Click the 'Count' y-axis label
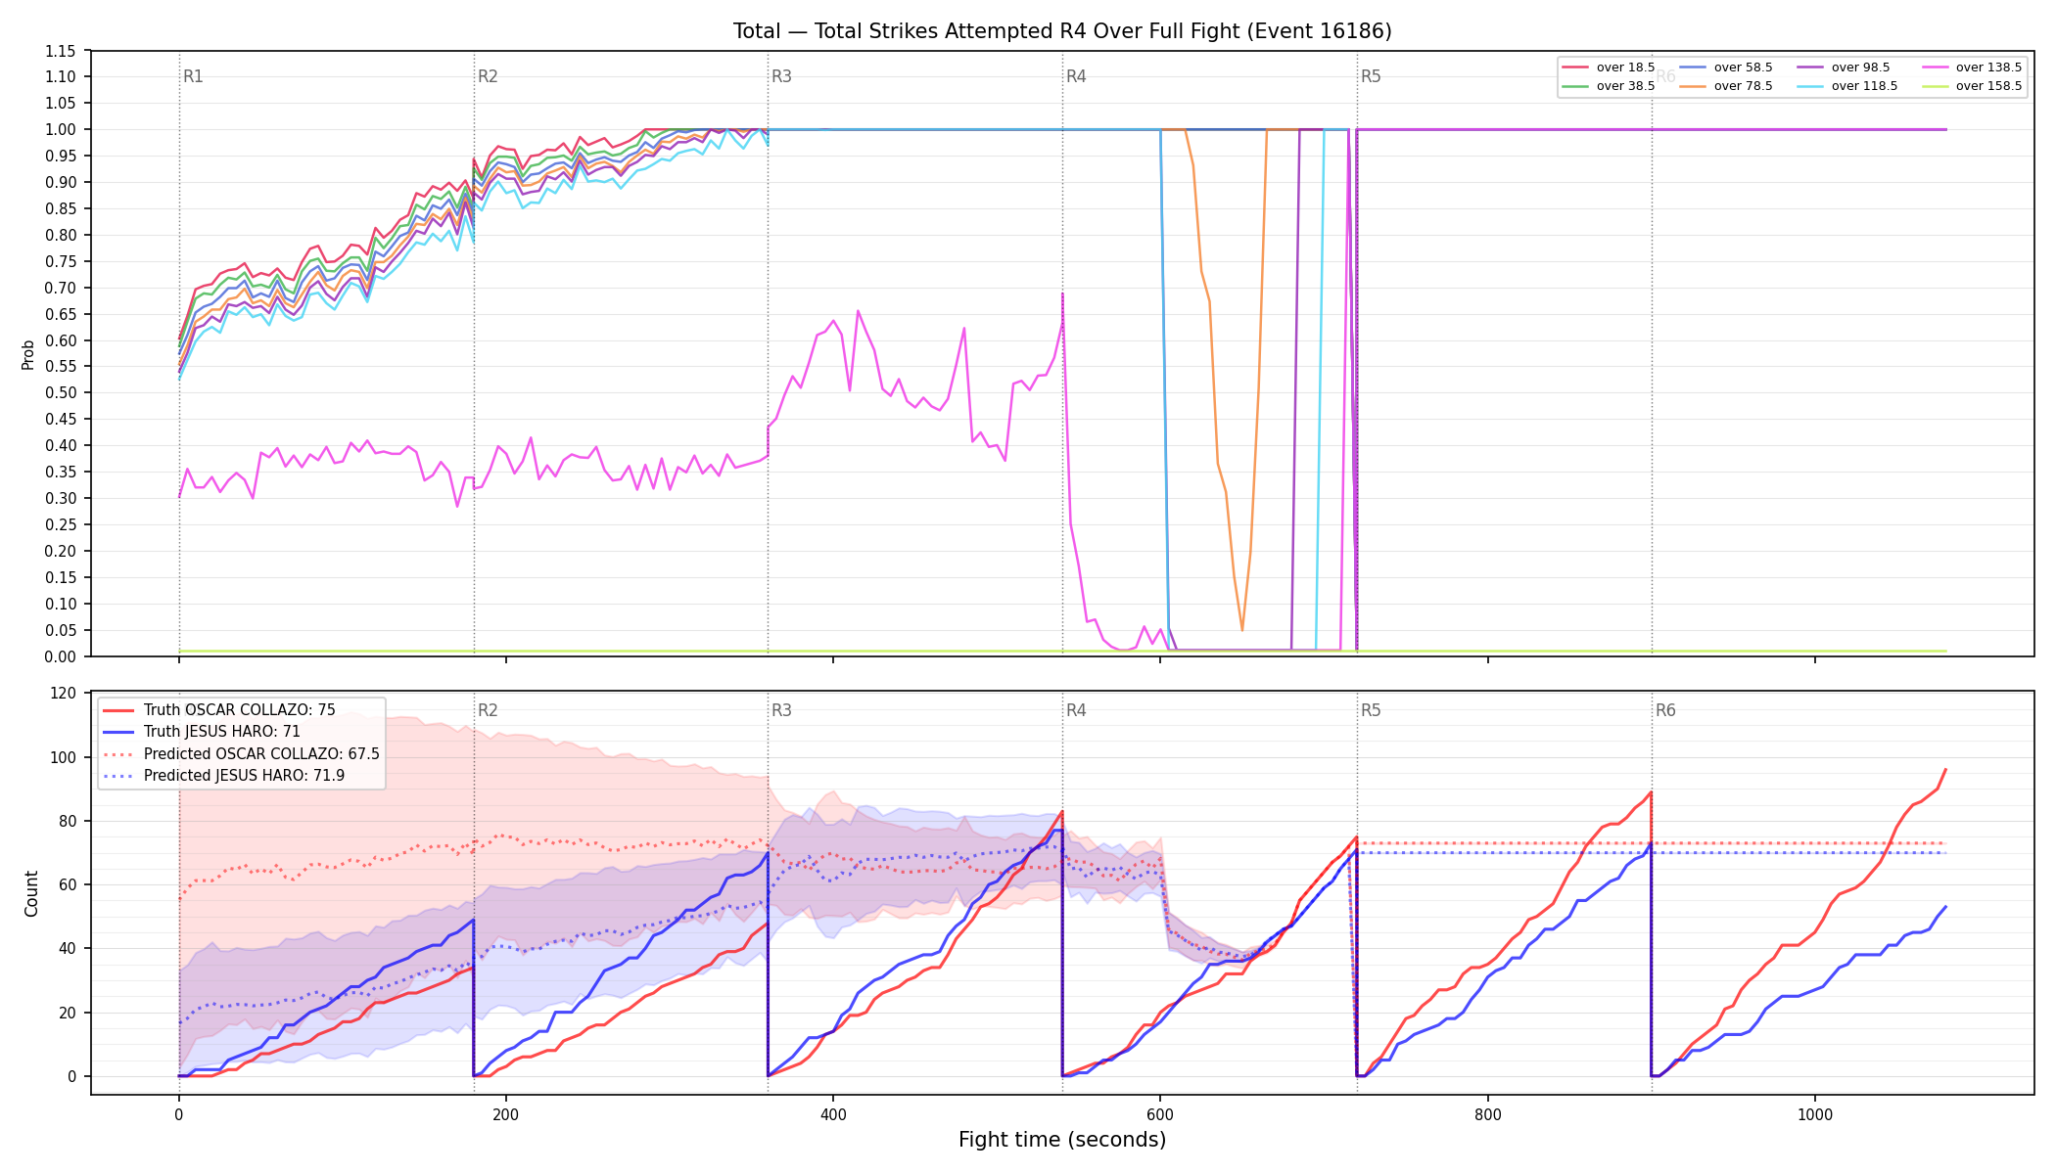The width and height of the screenshot is (2056, 1174). (31, 893)
